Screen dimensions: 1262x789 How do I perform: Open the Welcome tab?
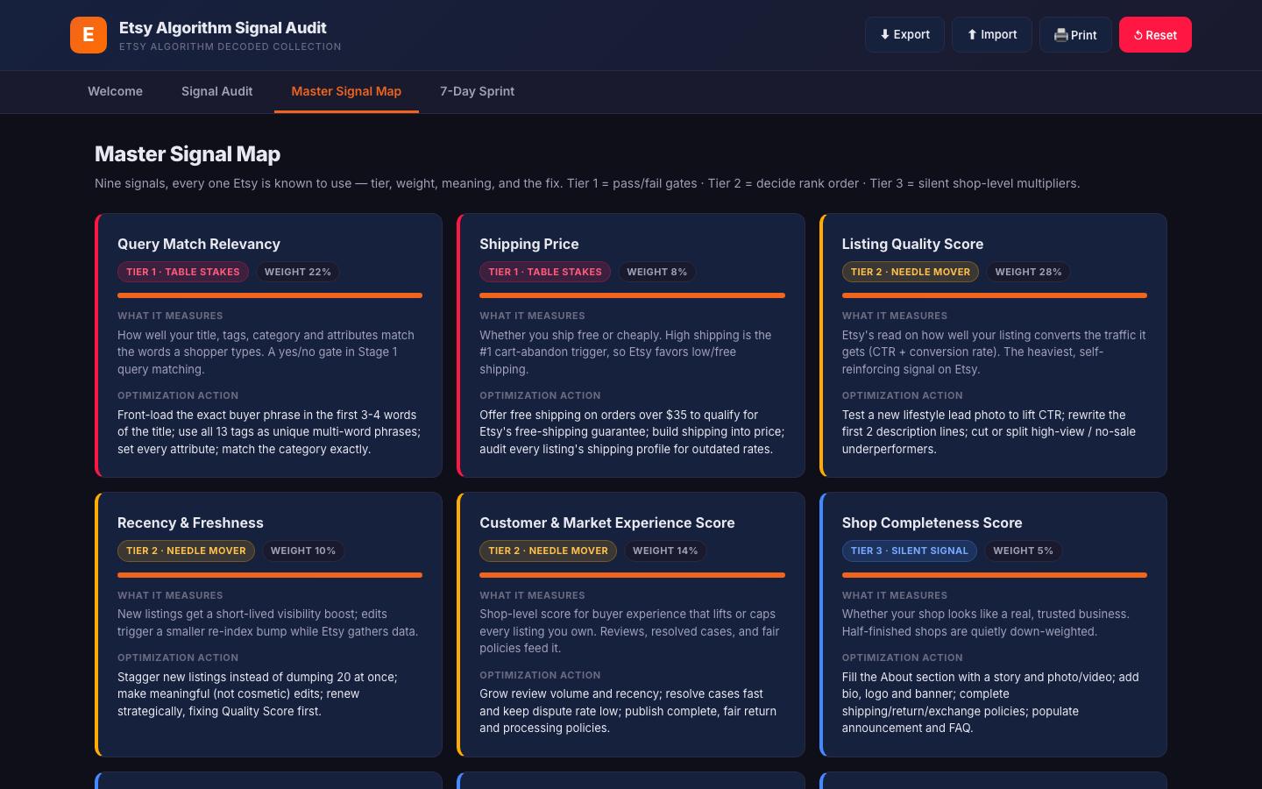tap(115, 91)
